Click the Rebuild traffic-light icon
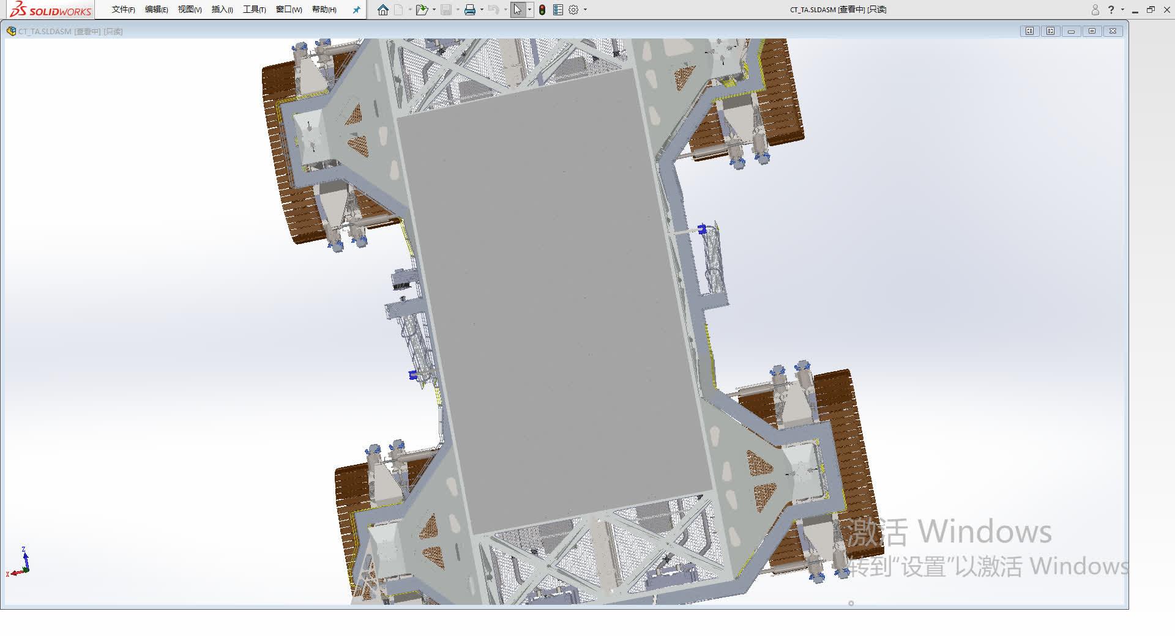This screenshot has height=636, width=1175. pyautogui.click(x=542, y=10)
